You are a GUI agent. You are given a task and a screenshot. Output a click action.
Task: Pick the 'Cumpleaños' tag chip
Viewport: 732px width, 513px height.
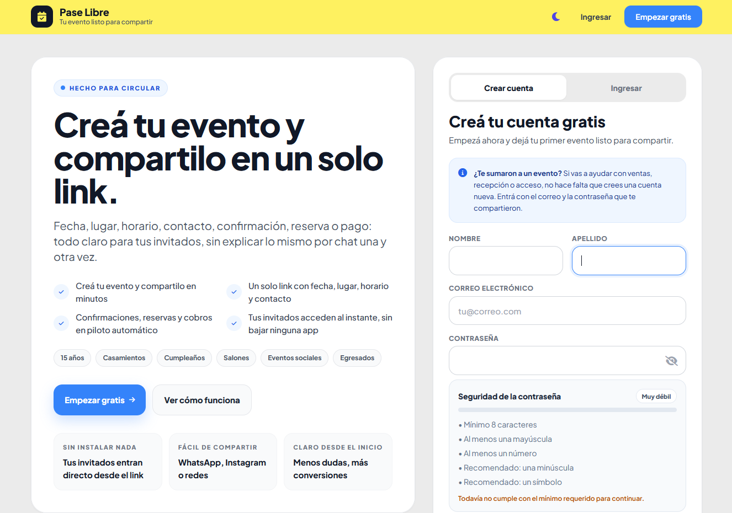click(184, 358)
